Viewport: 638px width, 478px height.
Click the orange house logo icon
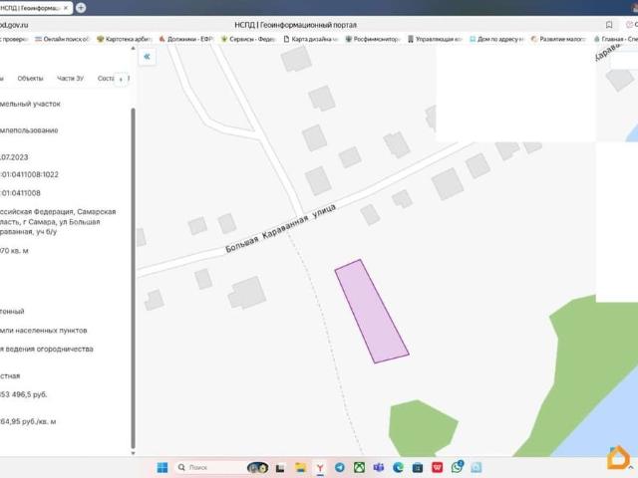pyautogui.click(x=618, y=457)
